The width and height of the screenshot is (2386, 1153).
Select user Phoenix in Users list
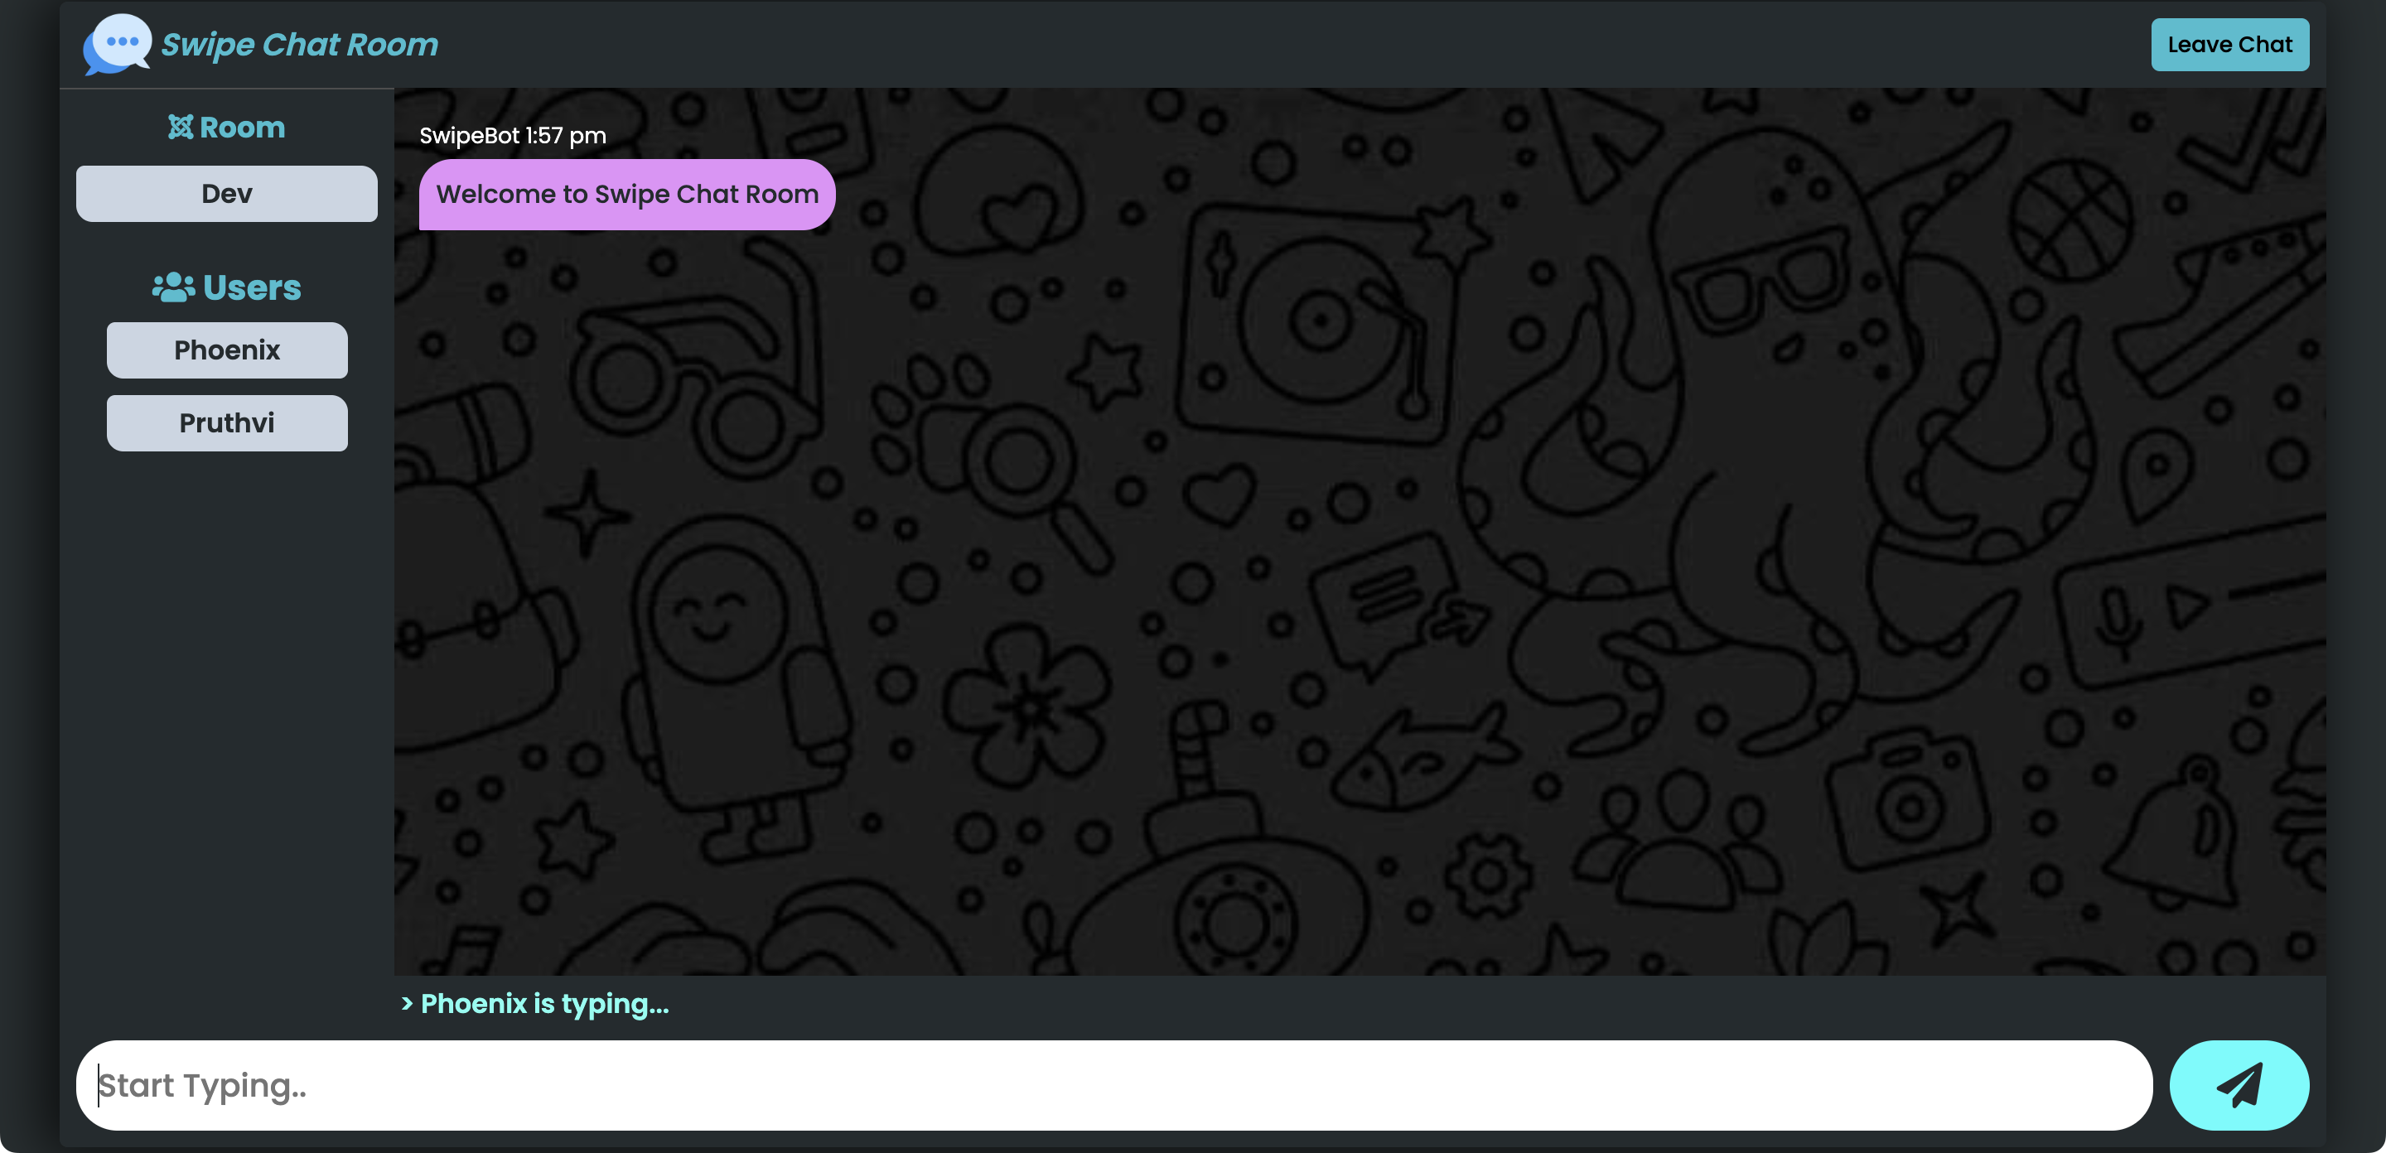coord(226,350)
